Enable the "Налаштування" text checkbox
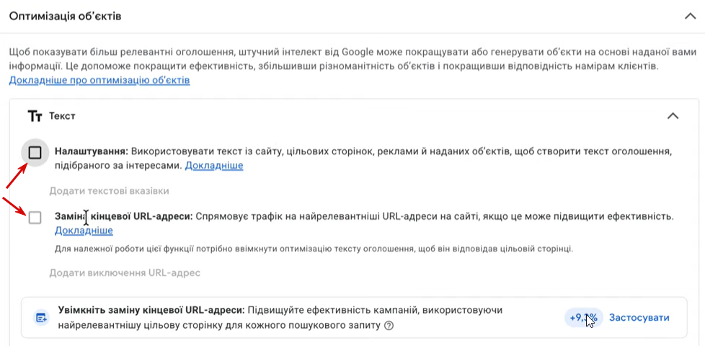Image resolution: width=705 pixels, height=346 pixels. [35, 153]
